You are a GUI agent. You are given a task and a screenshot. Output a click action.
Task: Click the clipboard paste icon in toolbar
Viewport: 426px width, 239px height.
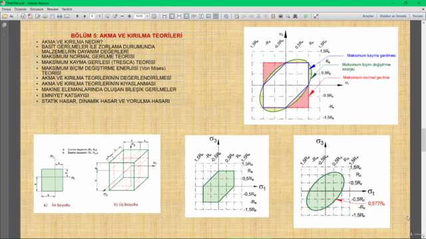point(273,16)
